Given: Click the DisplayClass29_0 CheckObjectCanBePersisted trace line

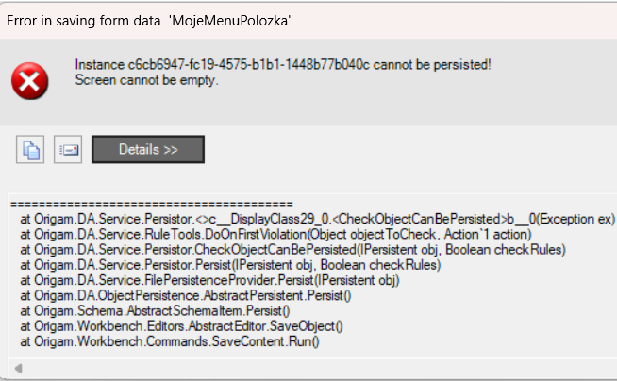Looking at the screenshot, I should (318, 219).
